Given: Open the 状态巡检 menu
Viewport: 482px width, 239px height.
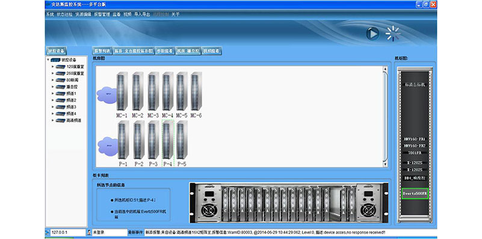Looking at the screenshot, I should coord(65,14).
